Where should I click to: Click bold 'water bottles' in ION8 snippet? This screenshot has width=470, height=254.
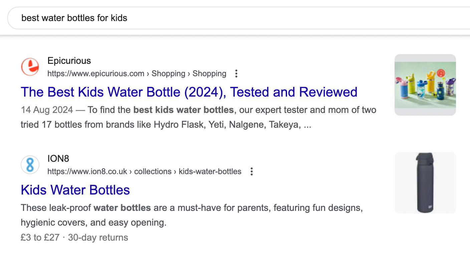click(x=122, y=208)
